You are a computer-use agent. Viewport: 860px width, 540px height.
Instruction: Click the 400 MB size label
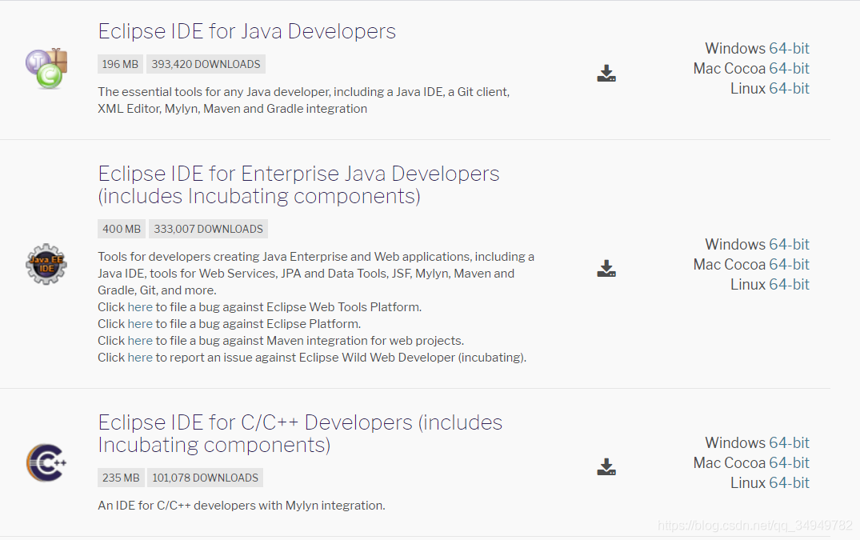tap(121, 228)
